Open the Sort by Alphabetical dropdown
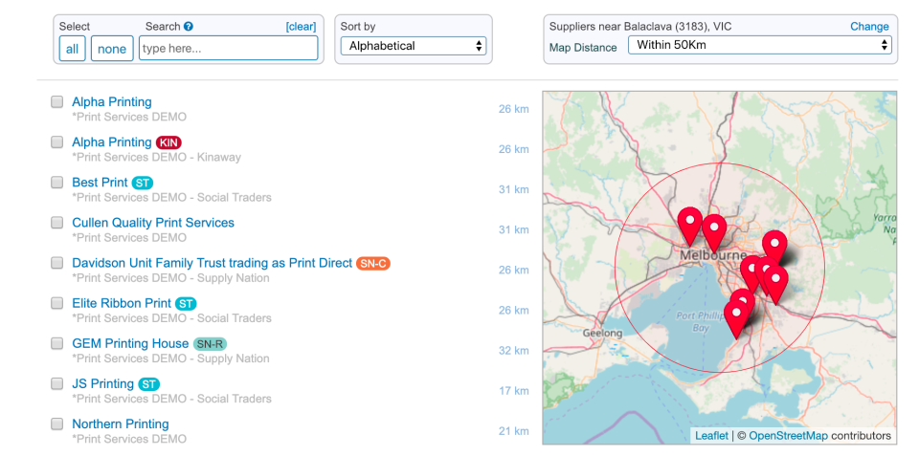The width and height of the screenshot is (919, 456). click(414, 46)
